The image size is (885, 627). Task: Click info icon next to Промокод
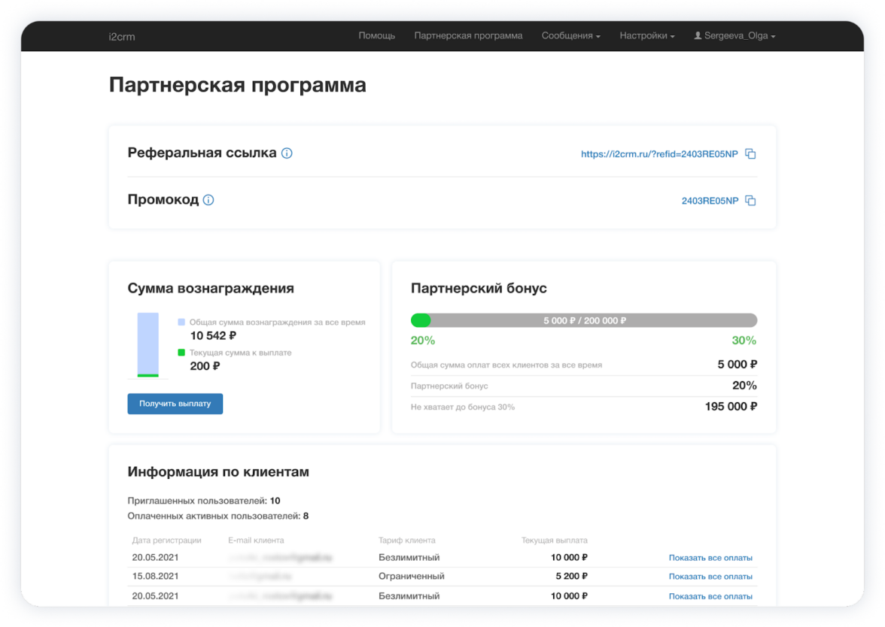click(208, 200)
